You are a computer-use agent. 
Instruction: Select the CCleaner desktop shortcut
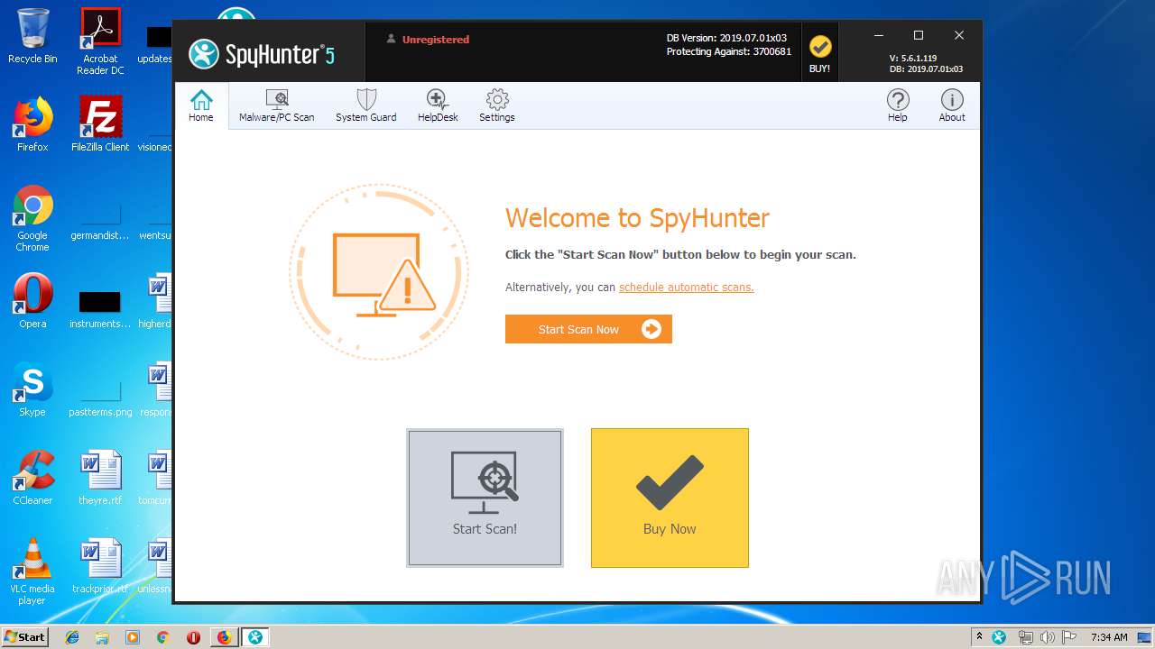click(x=32, y=478)
